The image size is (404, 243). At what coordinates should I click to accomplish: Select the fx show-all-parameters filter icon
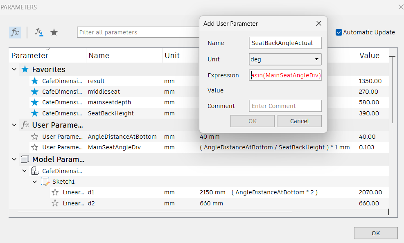click(x=15, y=32)
